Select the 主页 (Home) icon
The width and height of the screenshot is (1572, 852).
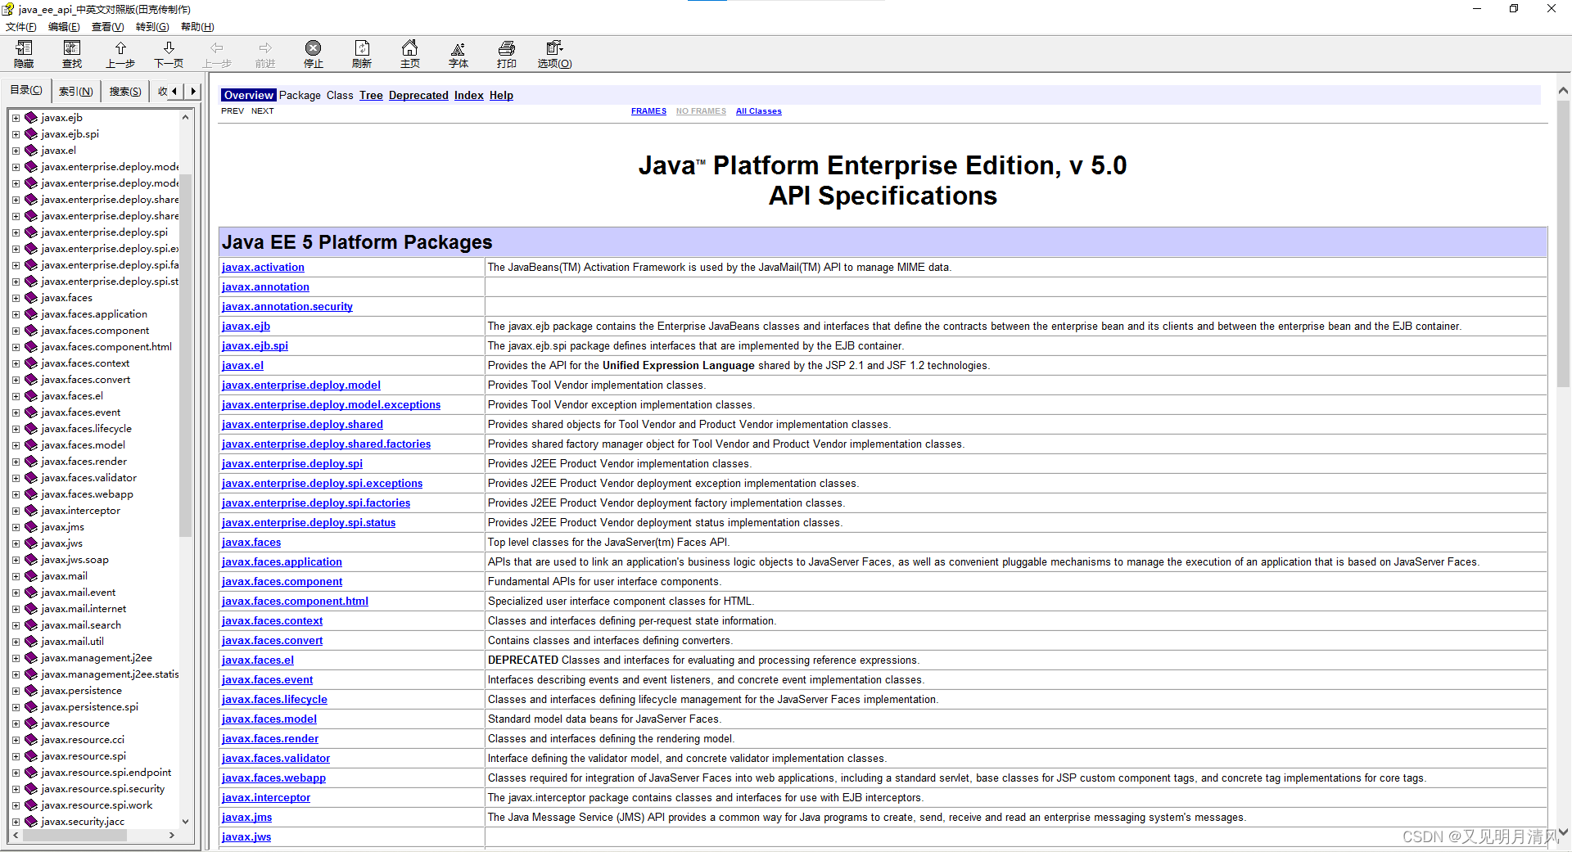409,54
